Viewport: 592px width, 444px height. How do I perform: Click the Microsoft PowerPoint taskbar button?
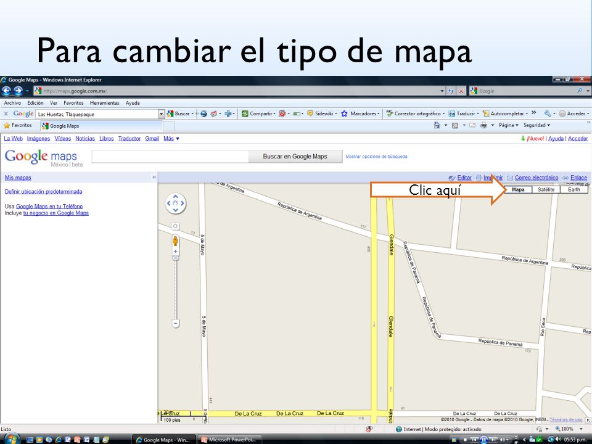pyautogui.click(x=229, y=440)
